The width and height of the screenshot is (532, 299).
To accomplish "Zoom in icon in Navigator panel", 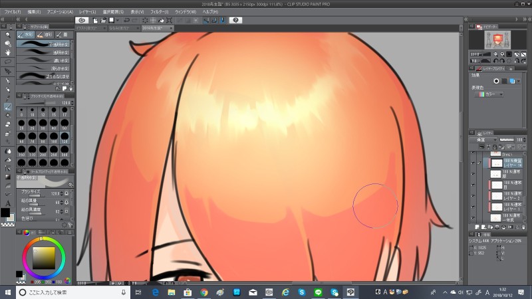I will pyautogui.click(x=503, y=54).
